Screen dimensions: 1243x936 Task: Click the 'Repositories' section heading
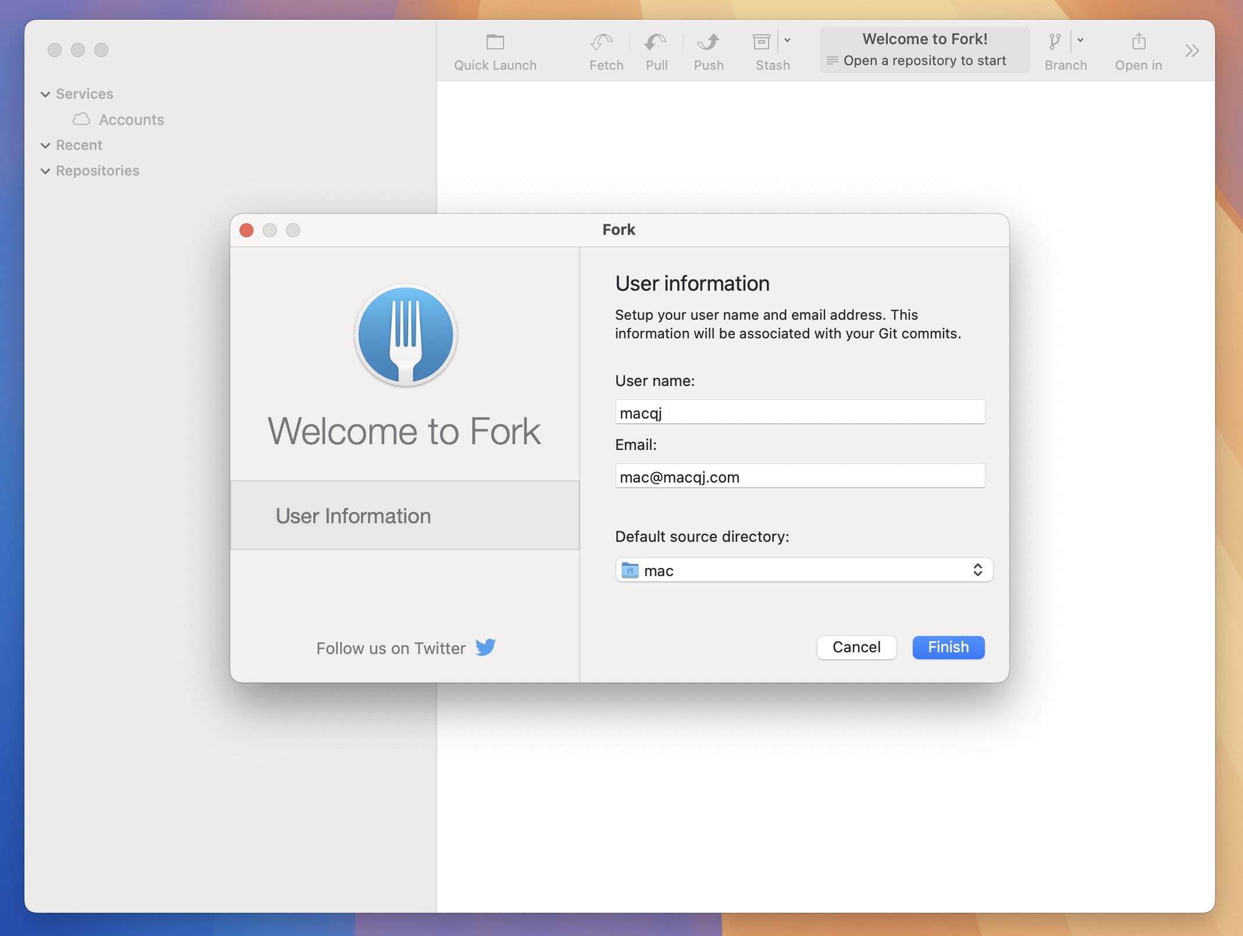[98, 171]
